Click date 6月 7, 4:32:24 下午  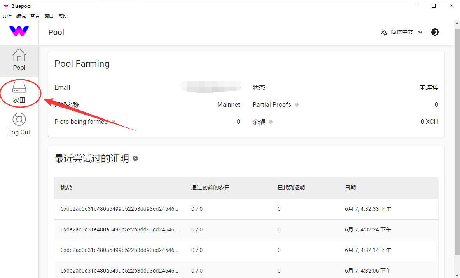[368, 230]
